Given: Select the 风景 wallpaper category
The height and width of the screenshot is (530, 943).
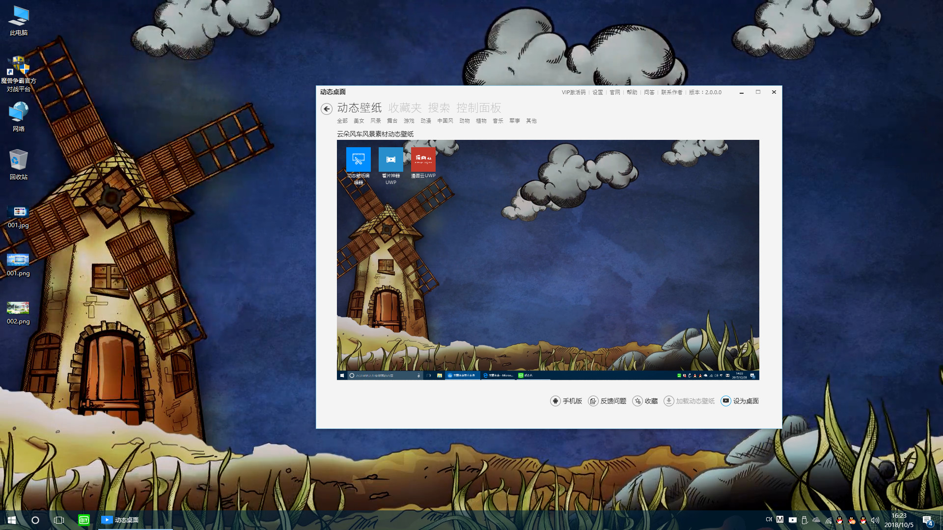Looking at the screenshot, I should (x=376, y=121).
